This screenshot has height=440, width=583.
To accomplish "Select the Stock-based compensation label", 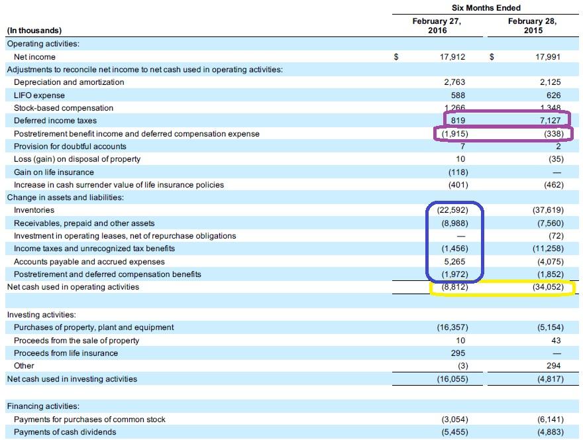I will 63,107.
